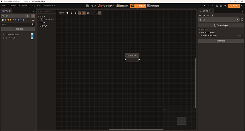Click the vertical scrollbar of the graph
245x131 pixels.
195,82
